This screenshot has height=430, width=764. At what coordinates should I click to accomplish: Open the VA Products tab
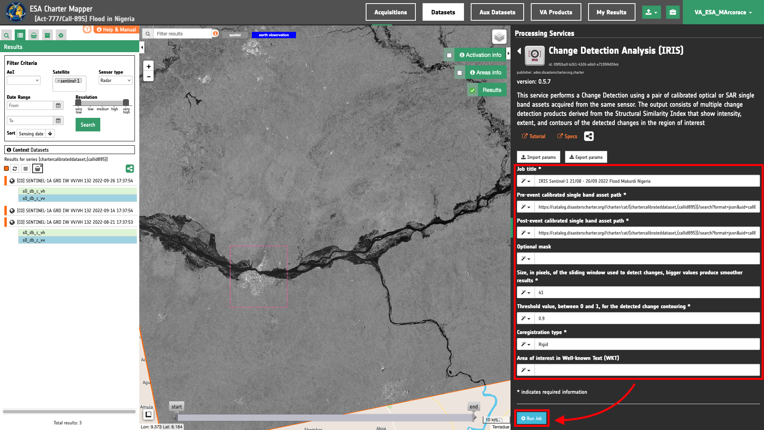coord(556,12)
